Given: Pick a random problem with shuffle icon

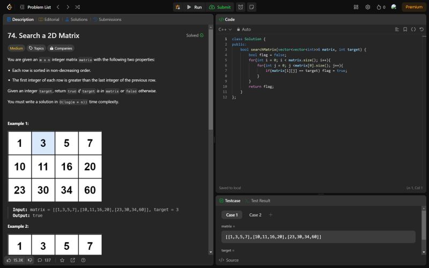Looking at the screenshot, I should 77,7.
